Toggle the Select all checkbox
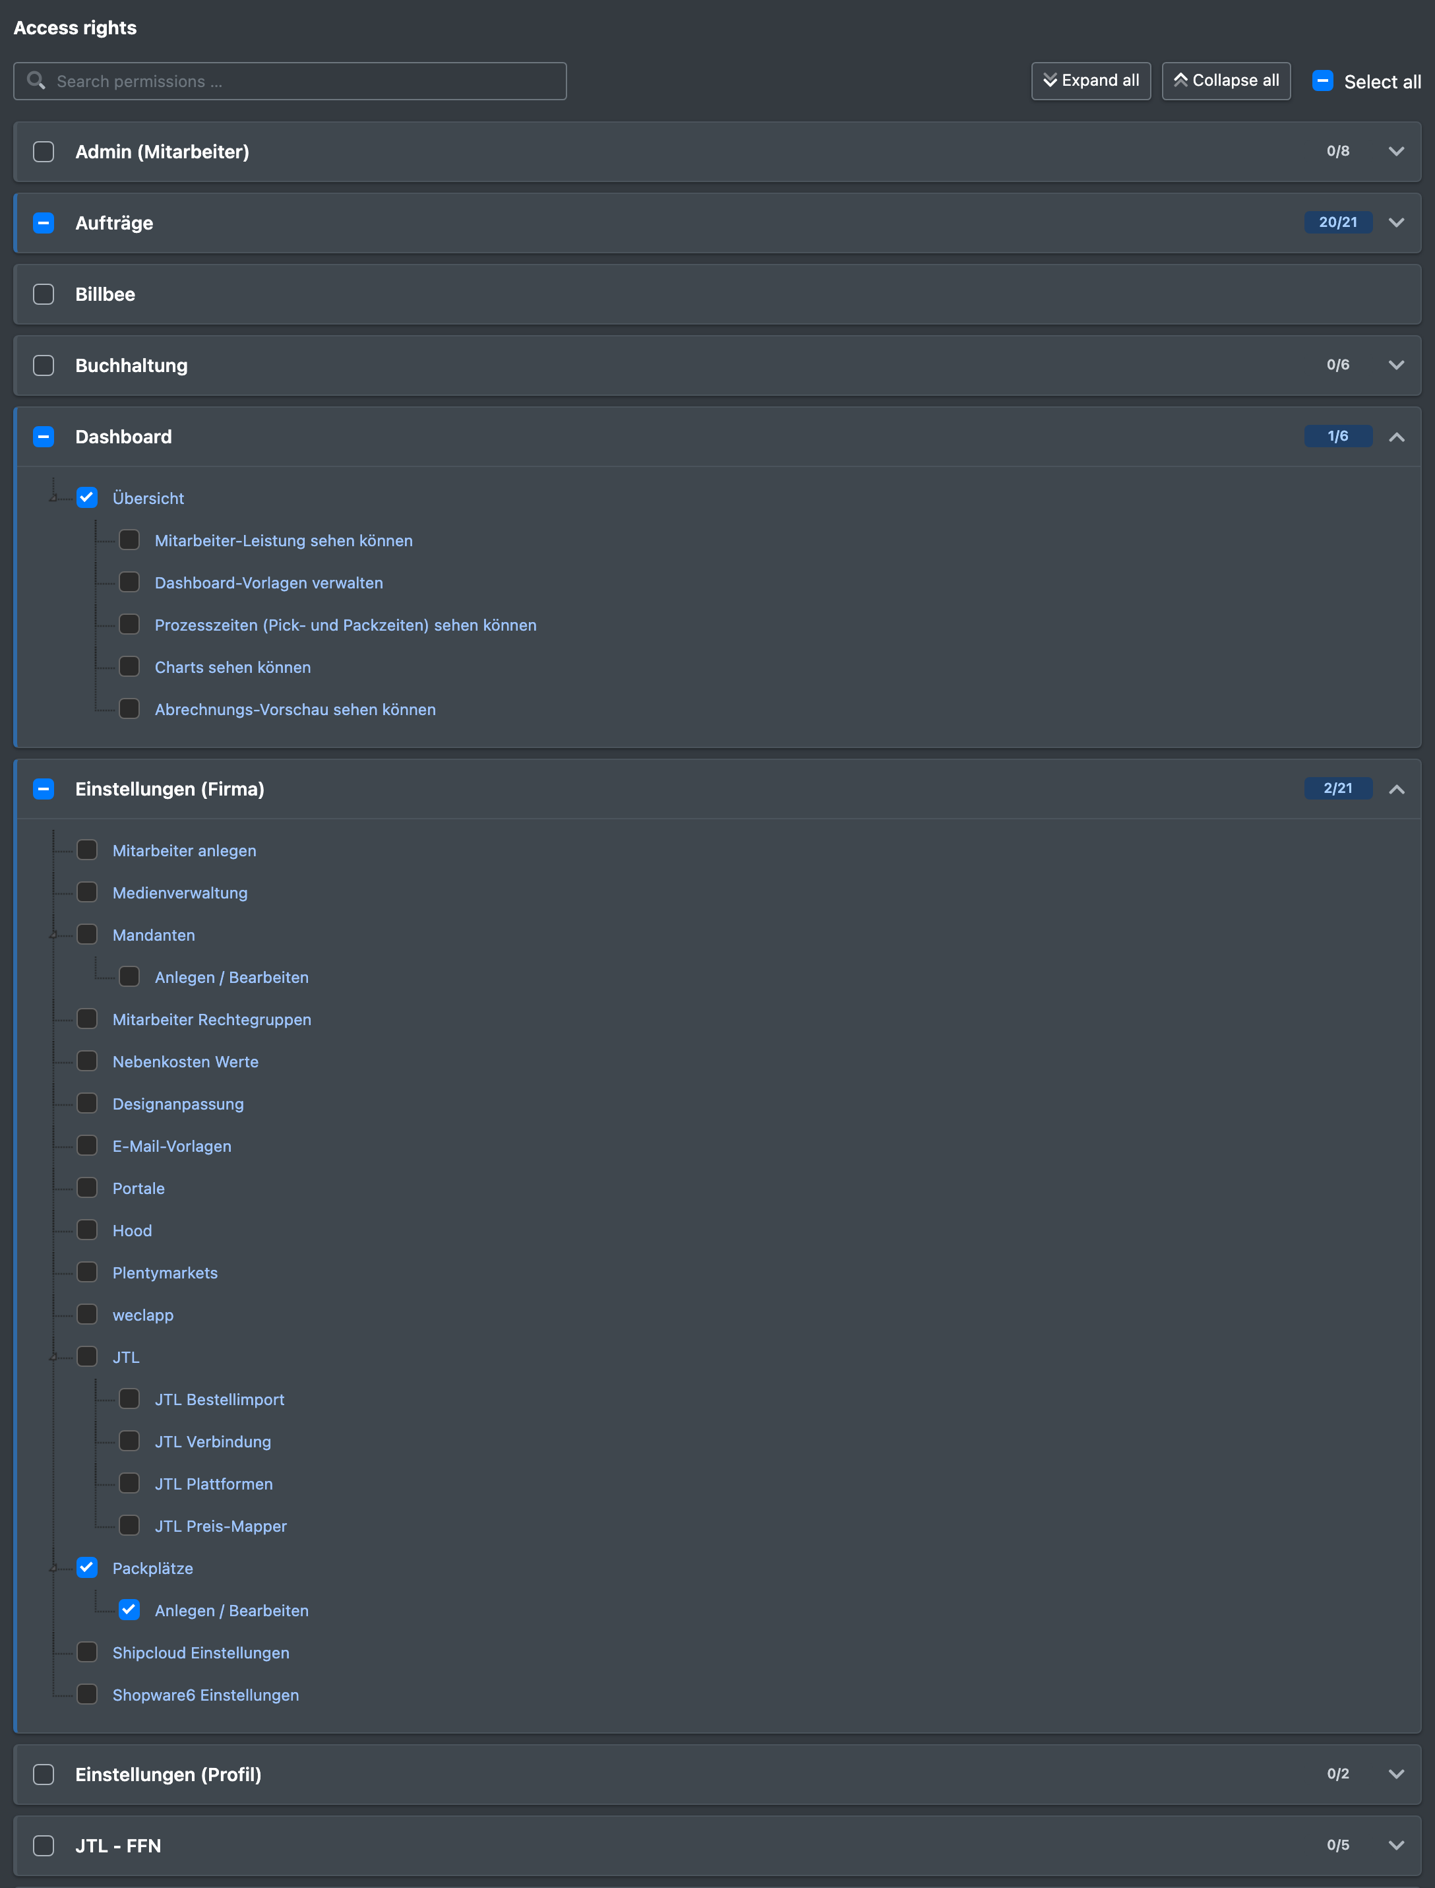The image size is (1435, 1888). pos(1322,81)
